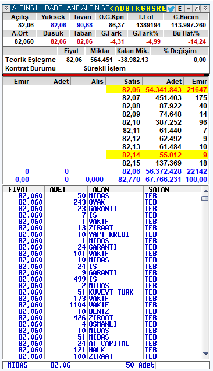The image size is (213, 371).
Task: Select trade row 1104 VAKIF
Action: point(102,304)
